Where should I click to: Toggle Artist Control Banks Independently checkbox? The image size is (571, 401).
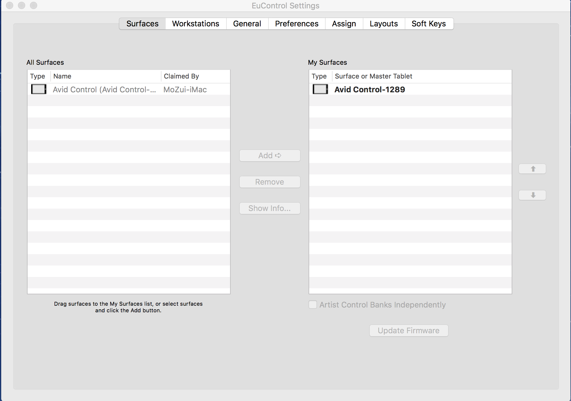pos(313,305)
